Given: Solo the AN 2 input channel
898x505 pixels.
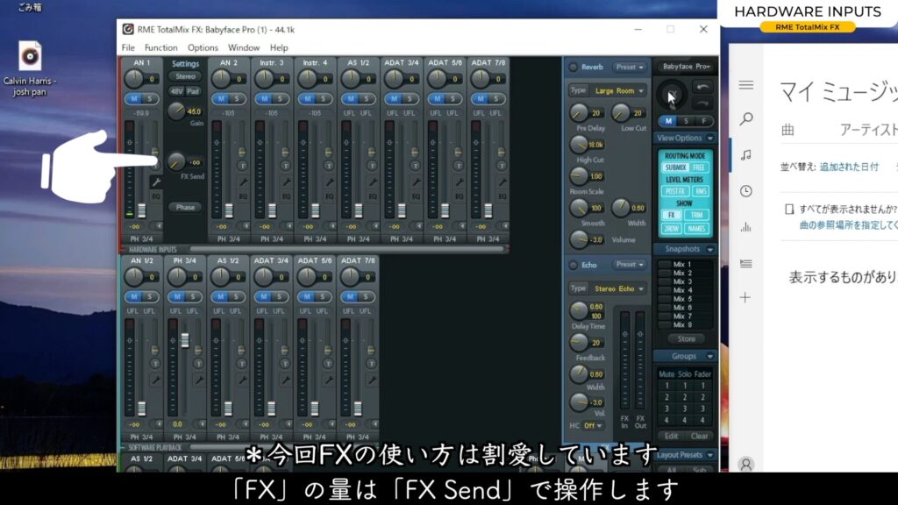Looking at the screenshot, I should 236,98.
